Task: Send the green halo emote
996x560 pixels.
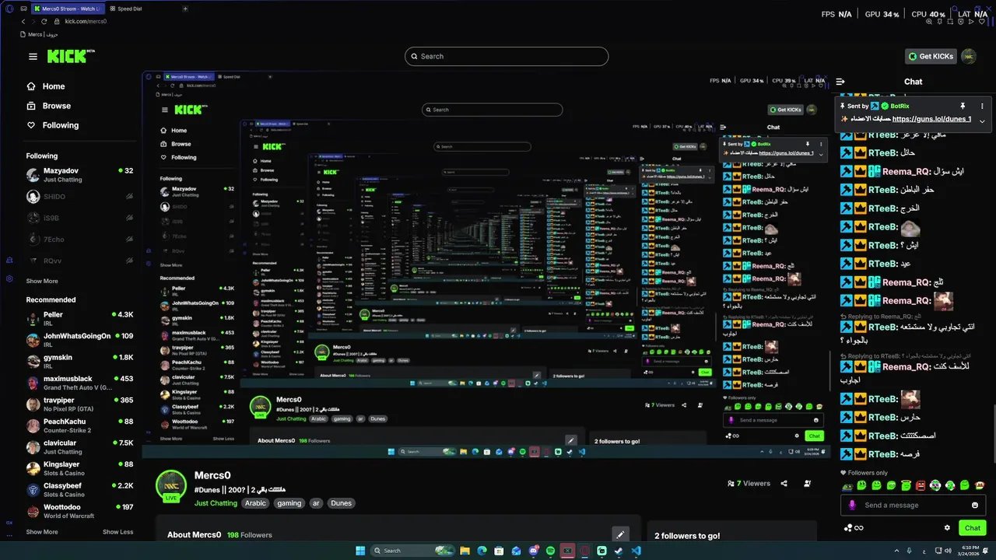Action: tap(906, 485)
